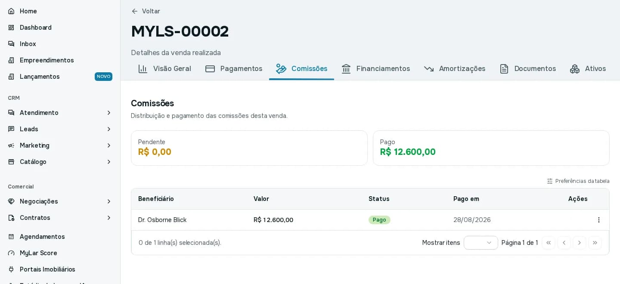
Task: Click the table value R$ 12.600,00
Action: point(273,220)
